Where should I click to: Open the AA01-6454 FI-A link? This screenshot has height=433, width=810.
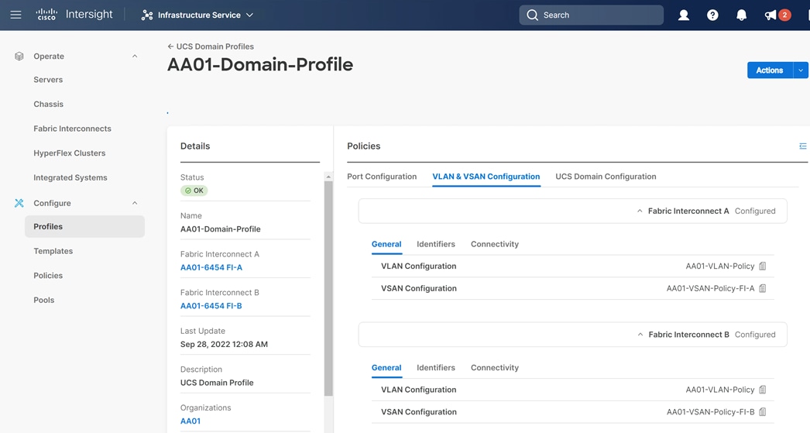coord(211,267)
